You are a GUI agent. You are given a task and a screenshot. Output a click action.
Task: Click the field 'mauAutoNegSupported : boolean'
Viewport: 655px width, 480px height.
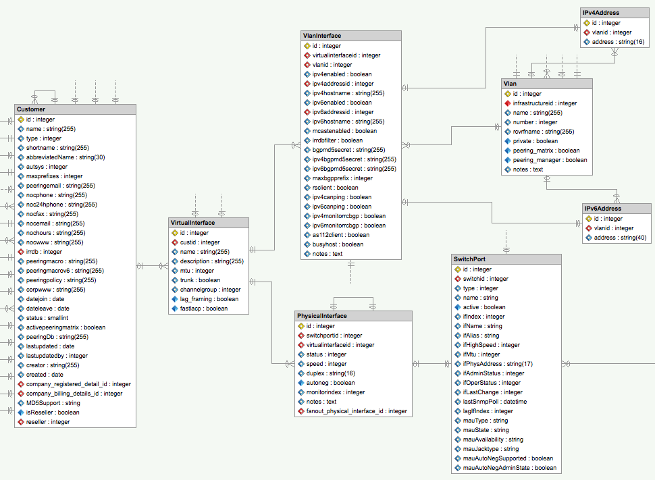(508, 458)
